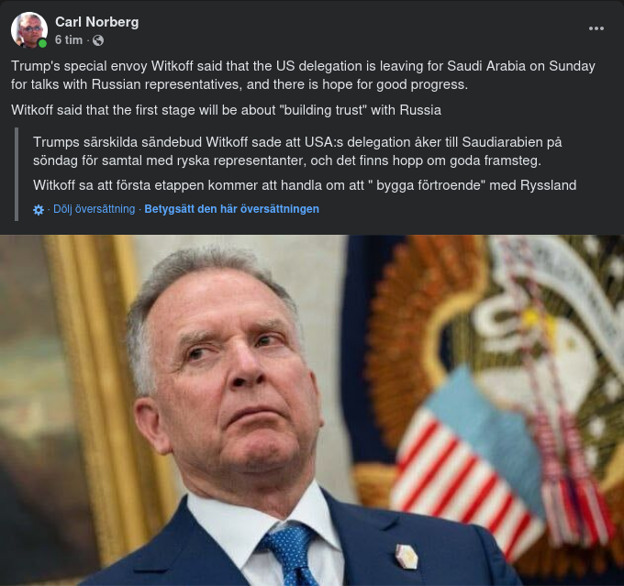Click the lapel pin in the photo

tap(407, 556)
